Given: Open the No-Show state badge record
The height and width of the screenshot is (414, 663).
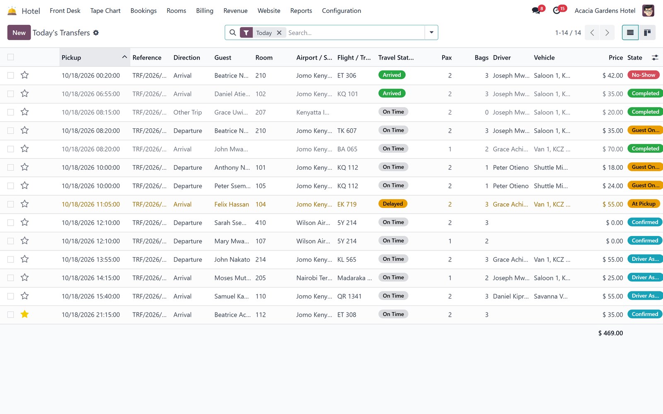Looking at the screenshot, I should (644, 75).
